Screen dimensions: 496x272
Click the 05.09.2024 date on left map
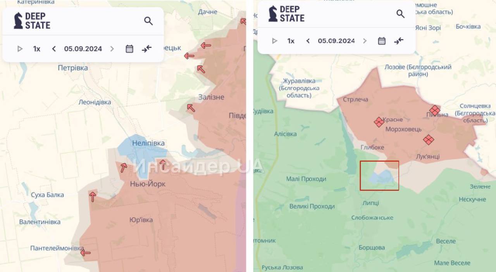83,49
